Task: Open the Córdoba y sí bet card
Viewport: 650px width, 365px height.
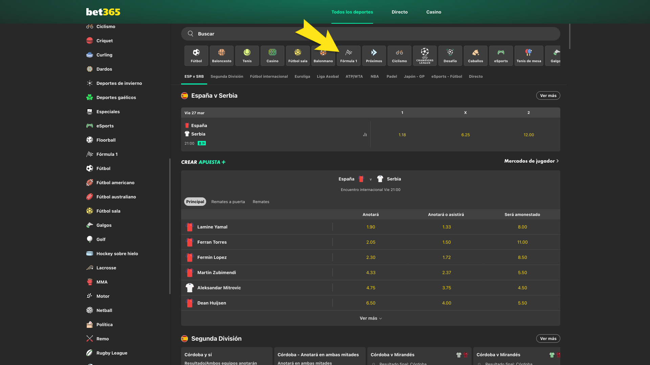Action: coord(227,356)
